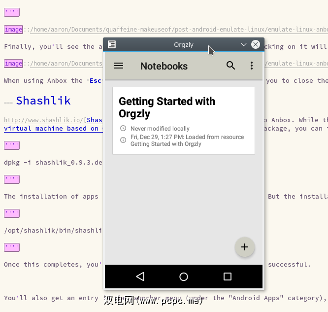Tap the search magnifier icon
328x312 pixels.
coord(230,66)
